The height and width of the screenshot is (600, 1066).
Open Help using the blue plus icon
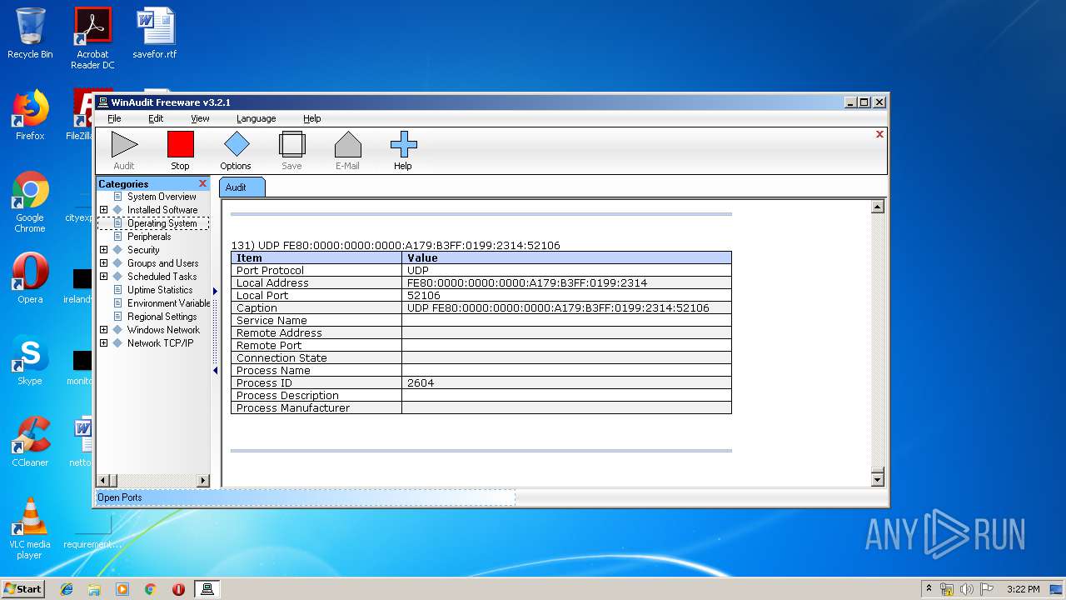click(x=403, y=145)
